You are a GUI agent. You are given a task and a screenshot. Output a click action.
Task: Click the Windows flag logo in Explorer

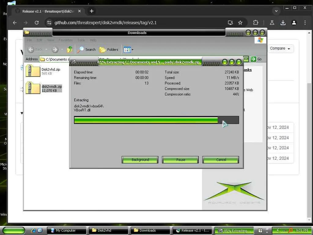point(260,40)
